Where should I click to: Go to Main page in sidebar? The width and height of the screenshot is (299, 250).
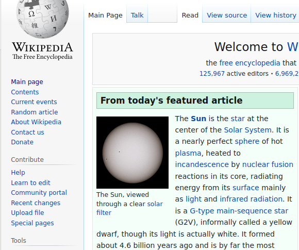click(x=27, y=82)
